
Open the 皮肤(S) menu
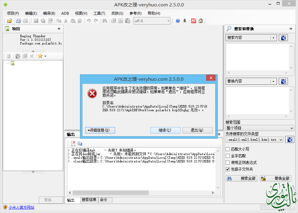[117, 13]
